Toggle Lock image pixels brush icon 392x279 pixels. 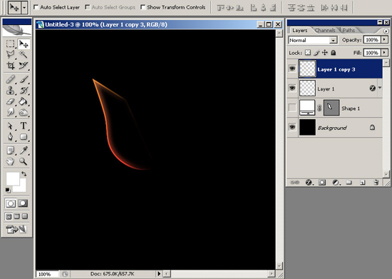coord(316,53)
